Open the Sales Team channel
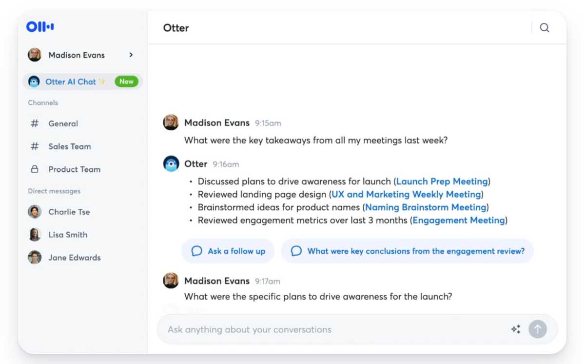This screenshot has width=585, height=364. [69, 146]
